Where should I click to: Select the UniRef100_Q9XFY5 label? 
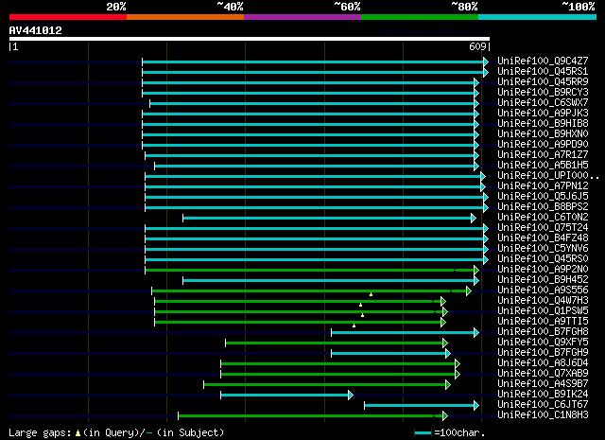[543, 343]
